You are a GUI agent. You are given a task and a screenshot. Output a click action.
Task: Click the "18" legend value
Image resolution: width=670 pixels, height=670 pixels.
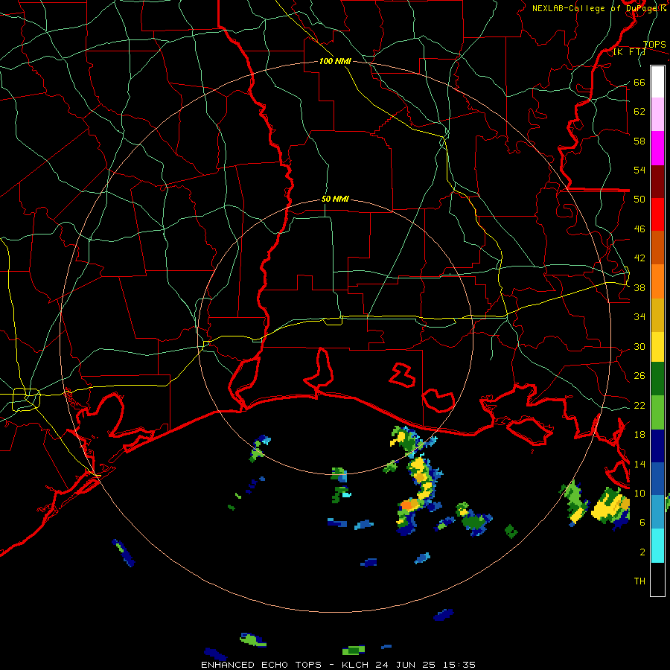pyautogui.click(x=639, y=435)
